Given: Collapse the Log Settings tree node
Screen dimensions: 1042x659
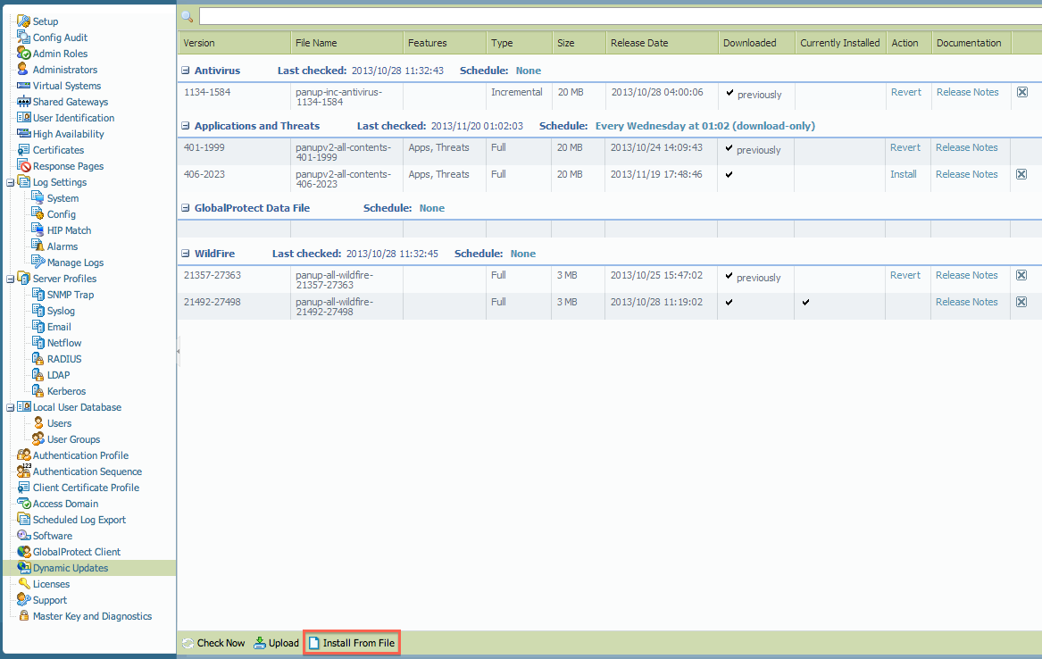Looking at the screenshot, I should pyautogui.click(x=10, y=182).
